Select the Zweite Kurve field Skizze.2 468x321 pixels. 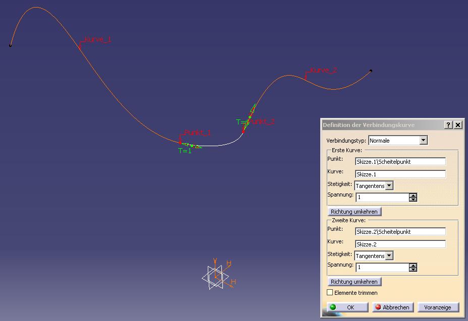coord(400,244)
